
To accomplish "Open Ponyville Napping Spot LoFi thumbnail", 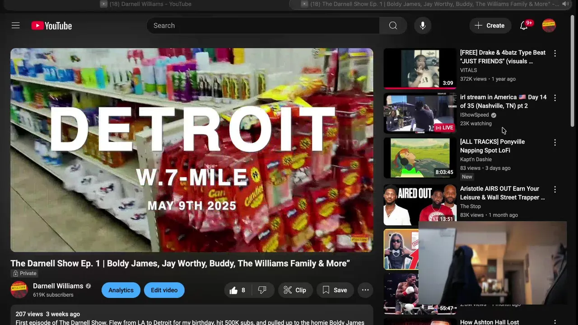I will coord(420,158).
